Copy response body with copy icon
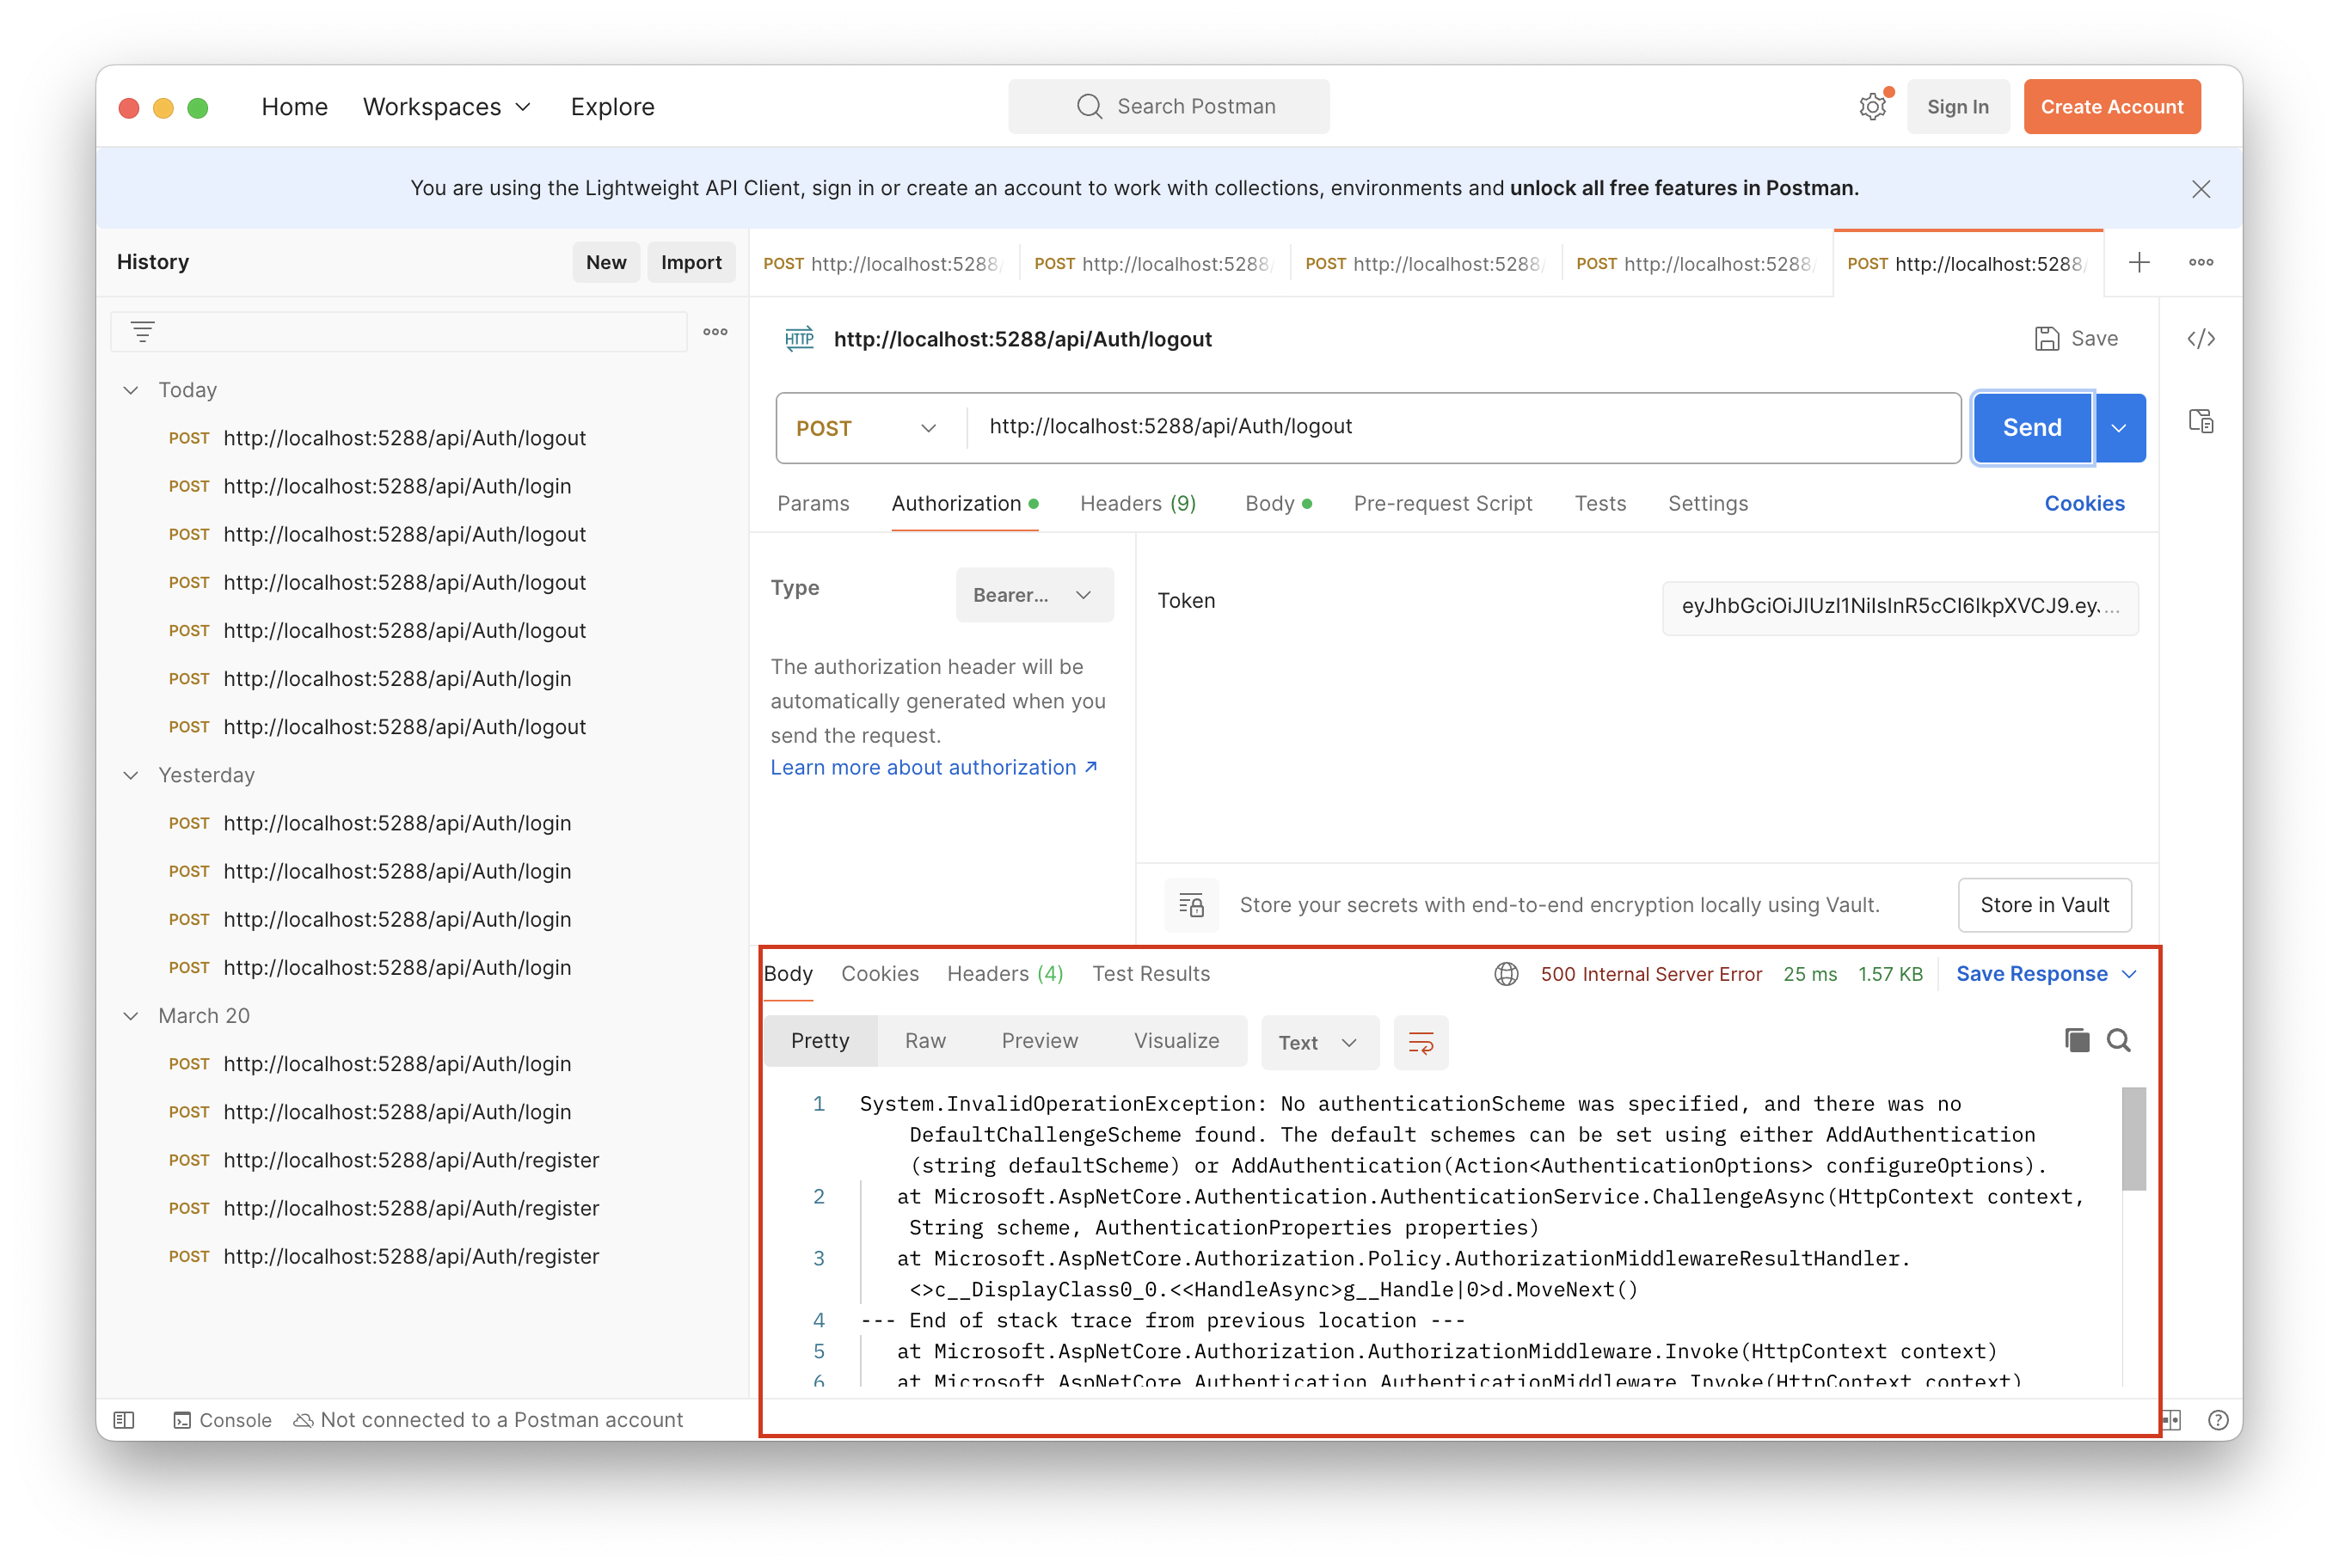The width and height of the screenshot is (2339, 1568). click(x=2076, y=1040)
